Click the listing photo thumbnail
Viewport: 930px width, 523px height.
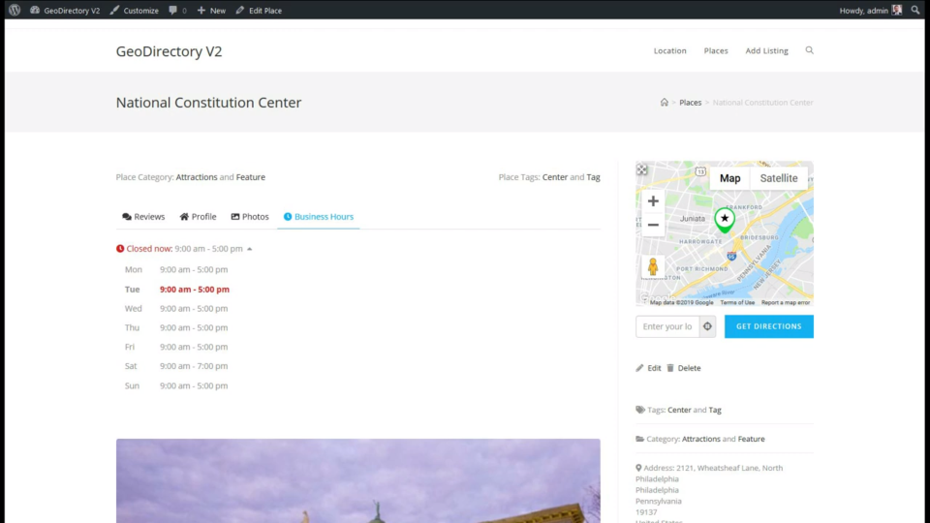tap(358, 481)
